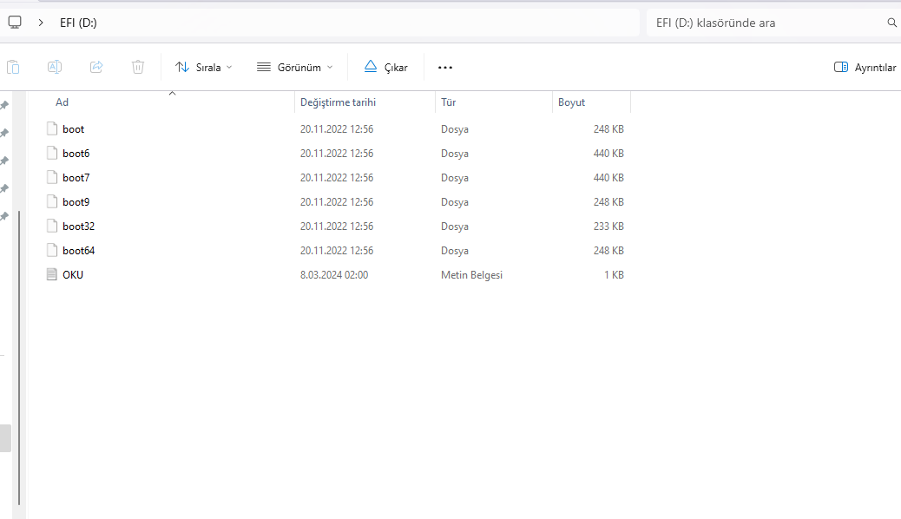This screenshot has width=901, height=519.
Task: Select the OKU text document
Action: 73,275
